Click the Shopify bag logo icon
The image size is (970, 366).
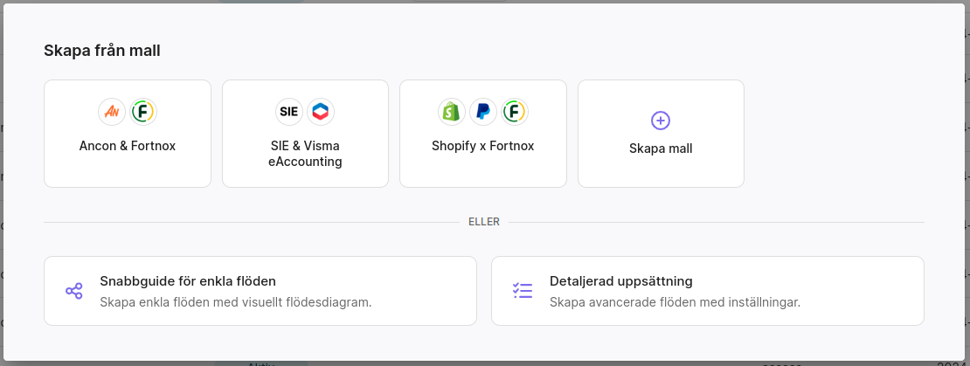coord(452,112)
